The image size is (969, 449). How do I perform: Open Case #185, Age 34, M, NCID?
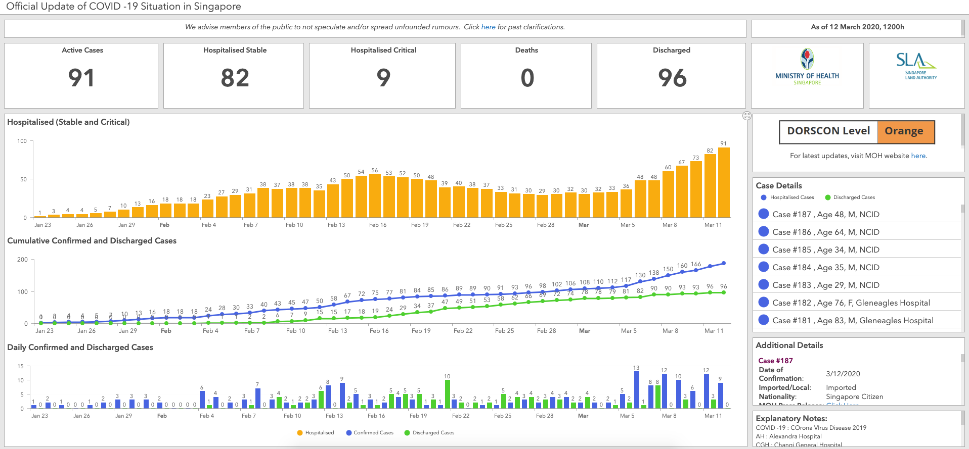[857, 250]
